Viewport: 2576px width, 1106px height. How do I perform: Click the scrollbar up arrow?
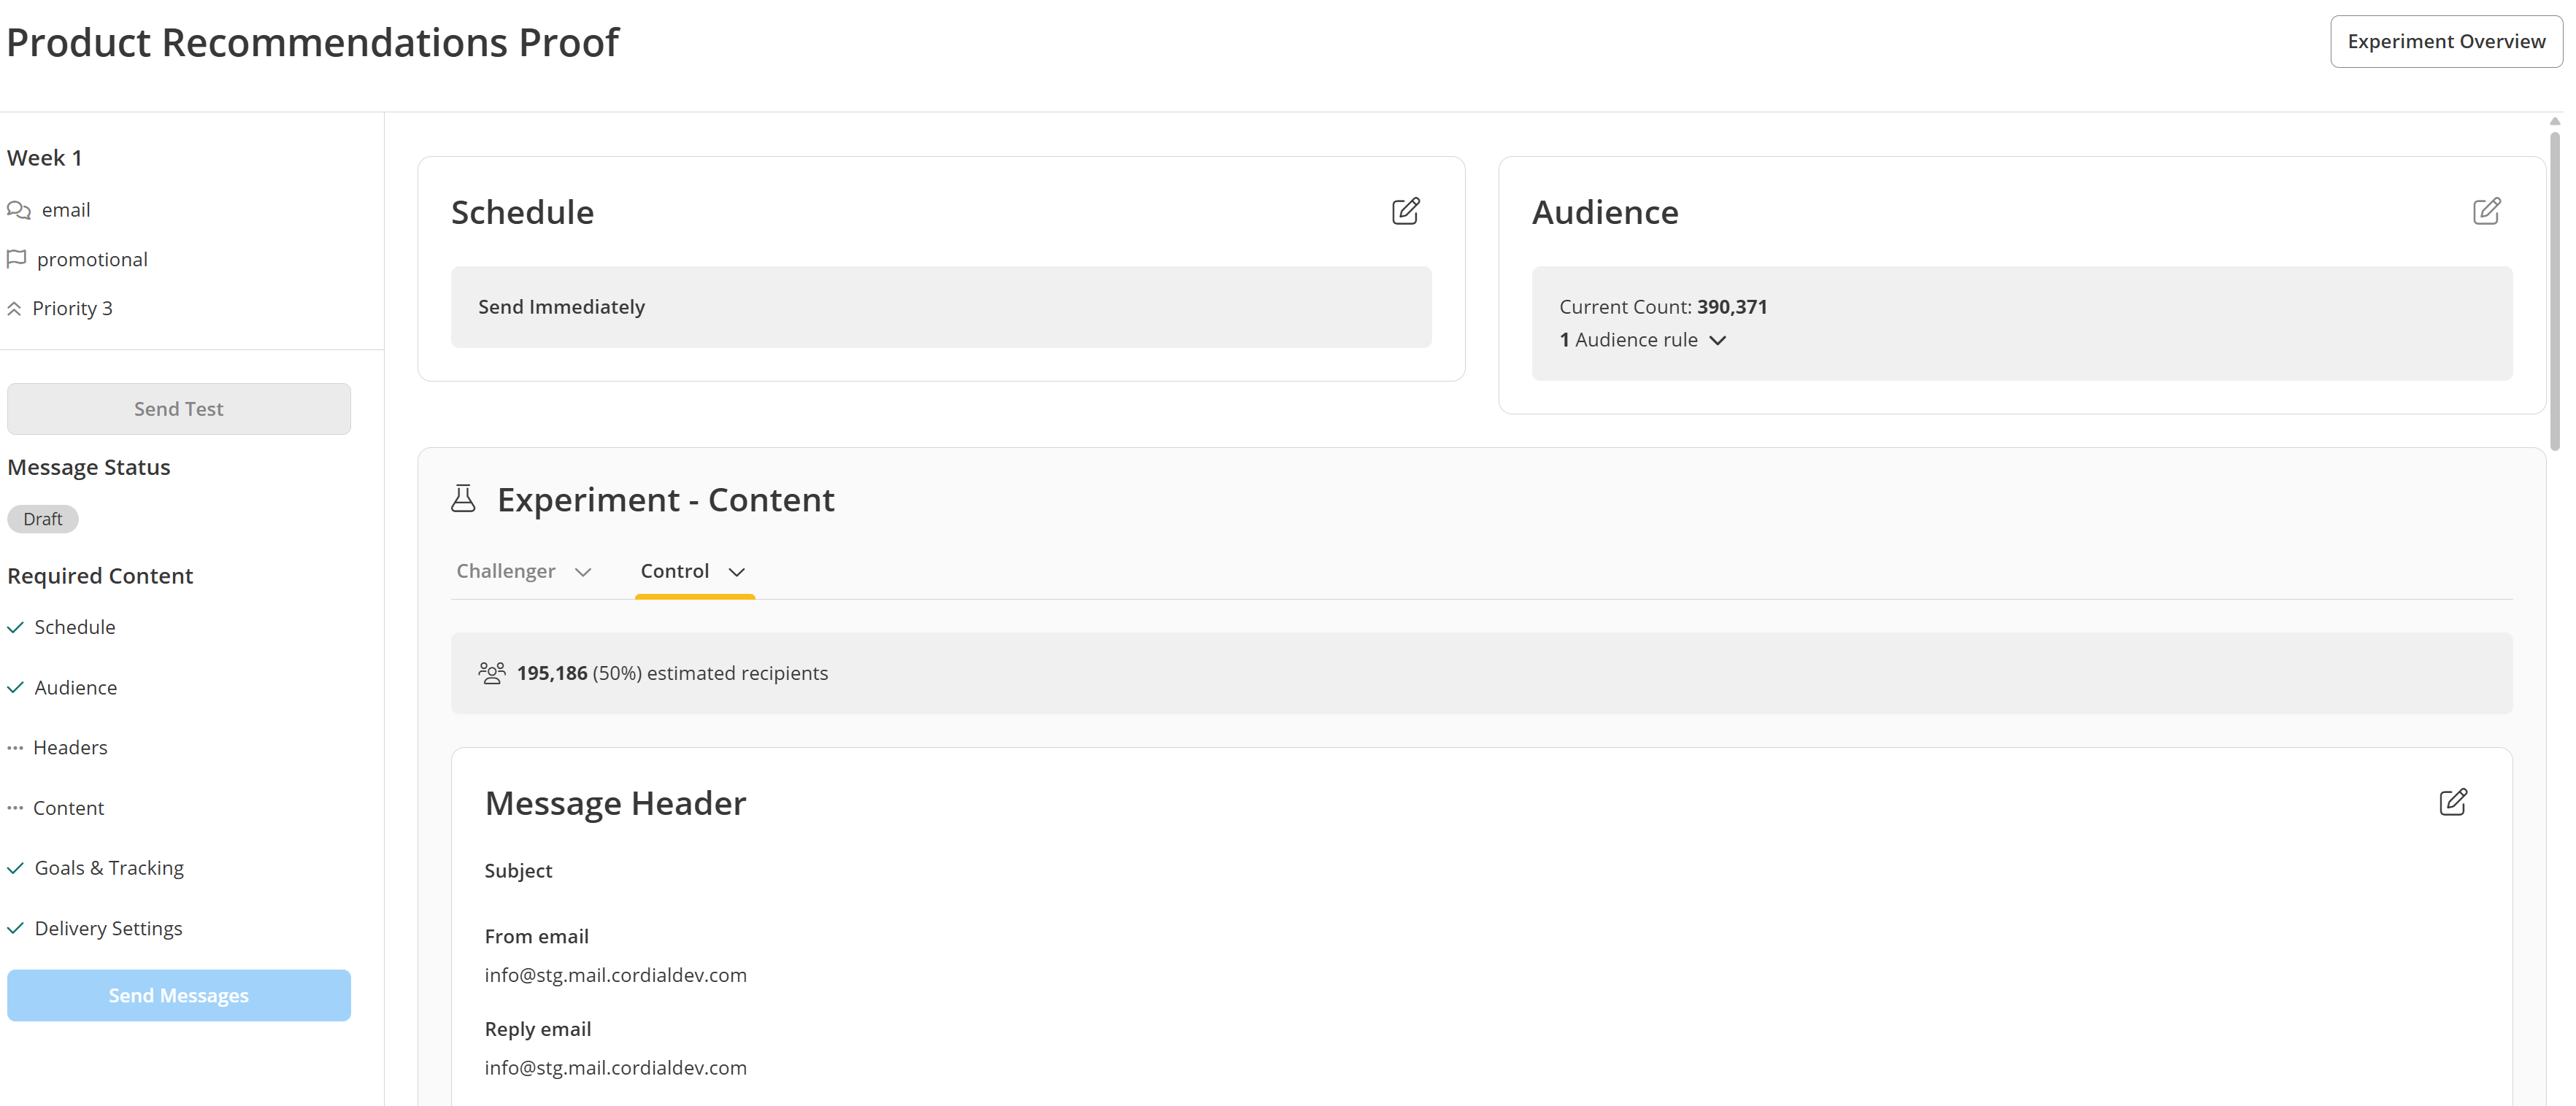point(2555,121)
